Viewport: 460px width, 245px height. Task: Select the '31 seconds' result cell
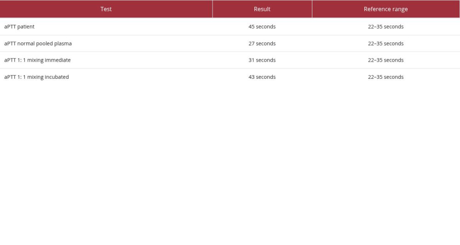(x=262, y=60)
